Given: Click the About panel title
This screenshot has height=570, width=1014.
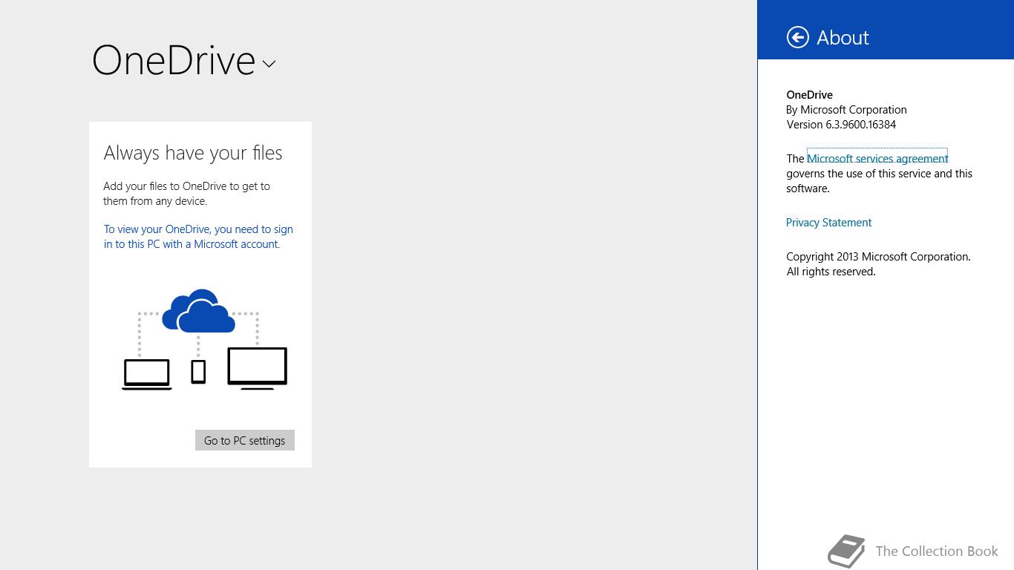Looking at the screenshot, I should pos(843,38).
